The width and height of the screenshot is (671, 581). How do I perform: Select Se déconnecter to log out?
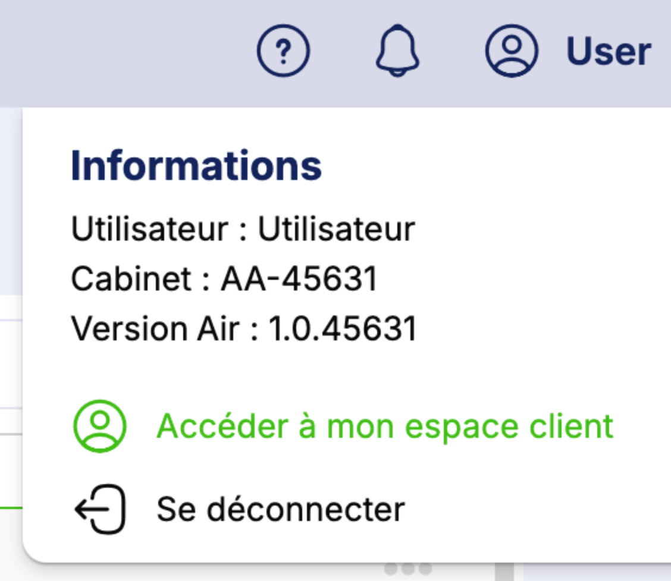[x=280, y=509]
